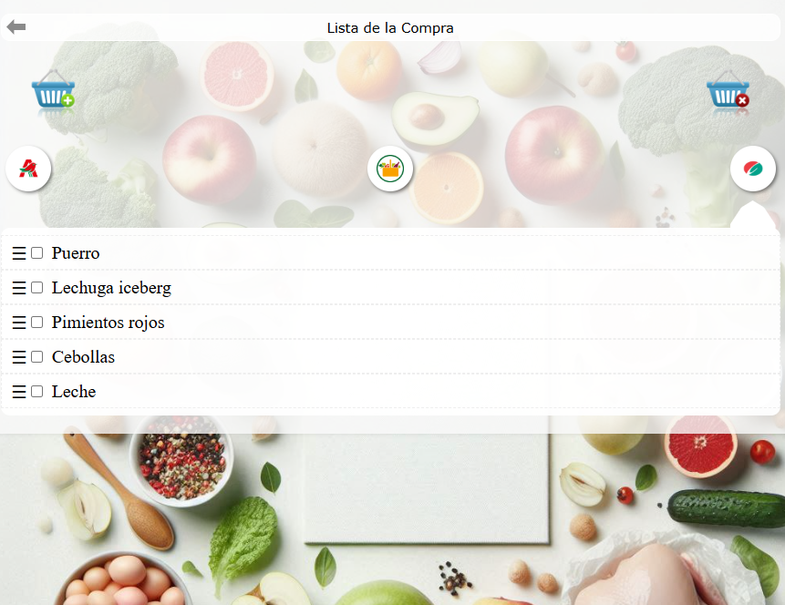Click the Cebollas item text
The image size is (785, 605).
(x=83, y=357)
